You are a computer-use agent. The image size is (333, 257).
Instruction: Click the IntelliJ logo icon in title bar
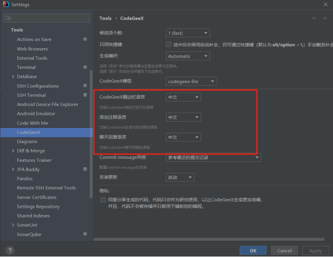click(6, 4)
